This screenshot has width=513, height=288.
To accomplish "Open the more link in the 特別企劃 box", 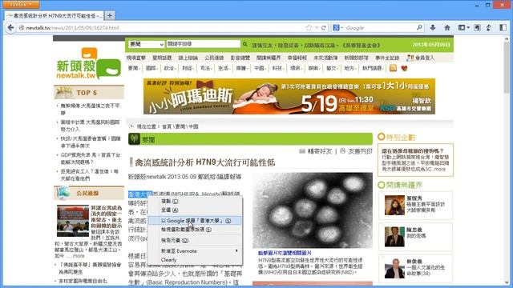I will coord(439,169).
